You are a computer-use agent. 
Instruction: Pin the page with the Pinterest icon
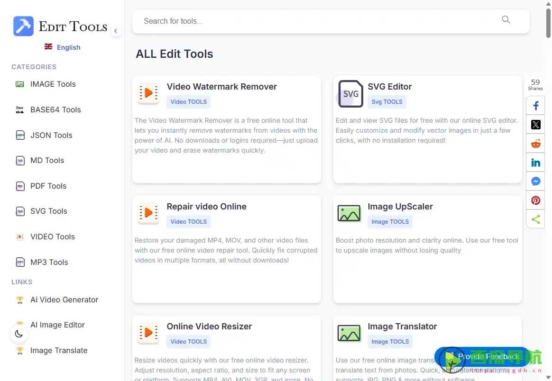coord(535,200)
